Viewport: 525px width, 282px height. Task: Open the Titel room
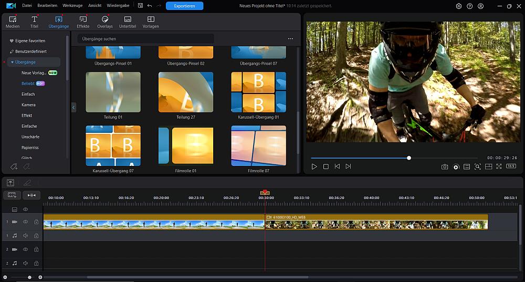(34, 22)
